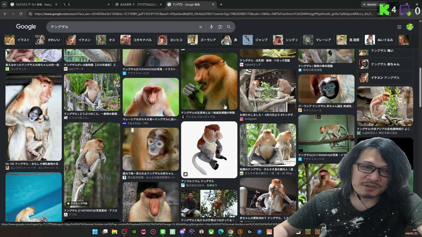Image resolution: width=422 pixels, height=237 pixels.
Task: Open related search テングザル 赤ちゃん
Action: [x=385, y=64]
